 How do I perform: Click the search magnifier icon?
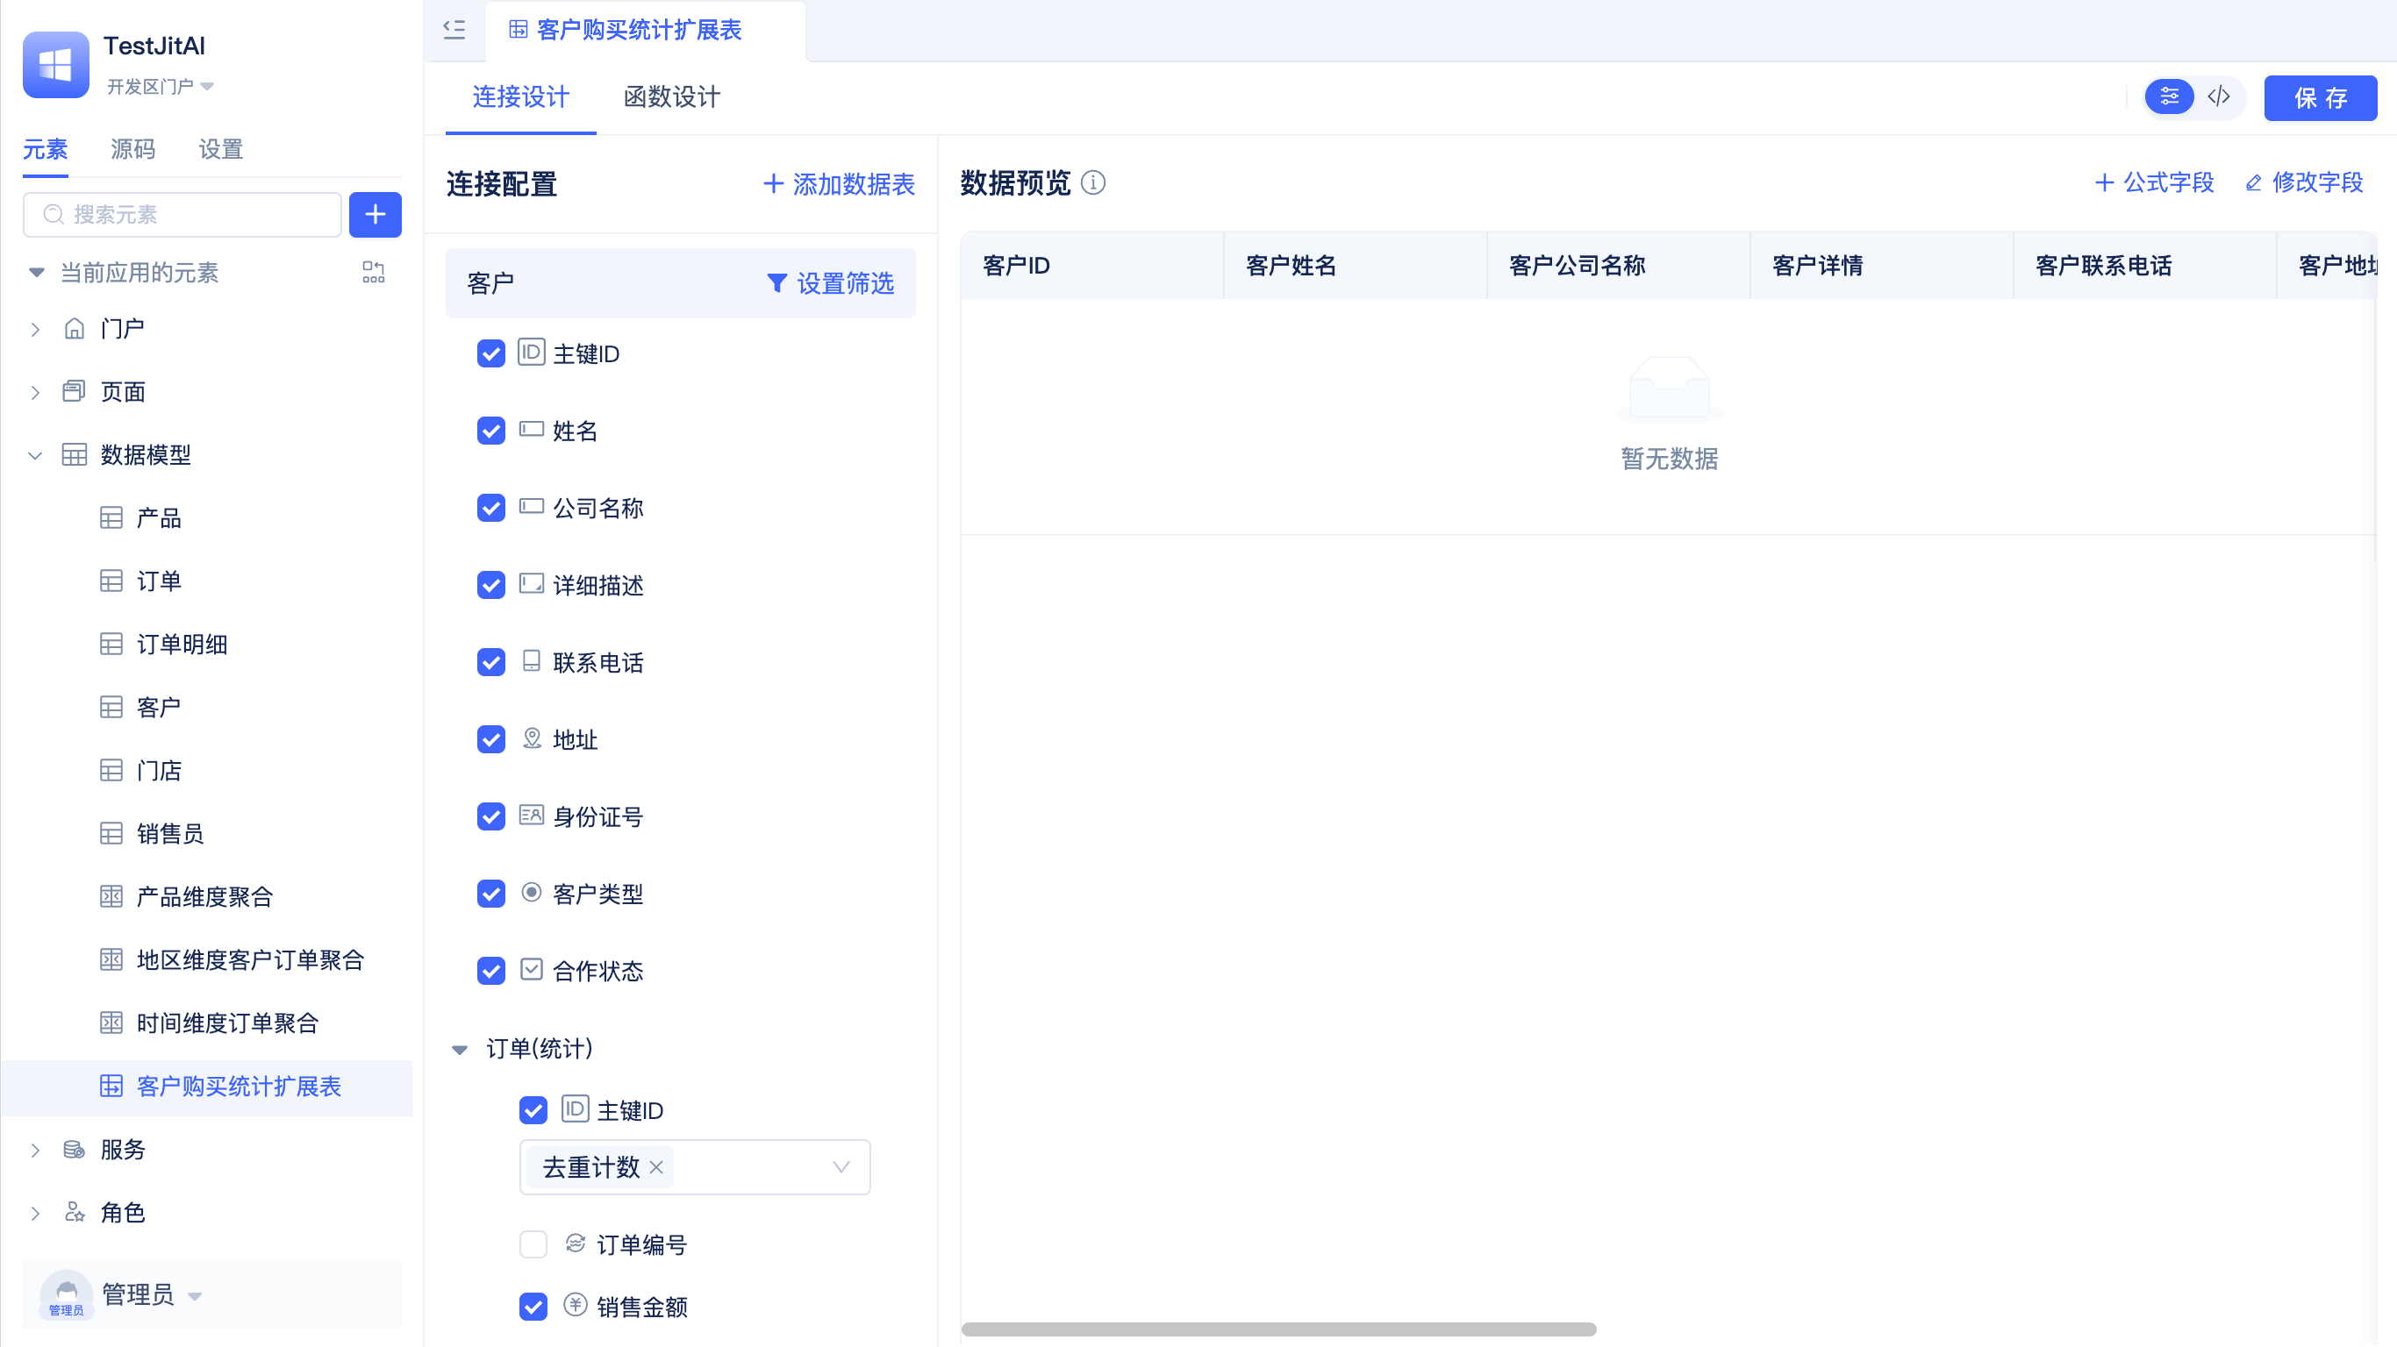click(x=54, y=215)
